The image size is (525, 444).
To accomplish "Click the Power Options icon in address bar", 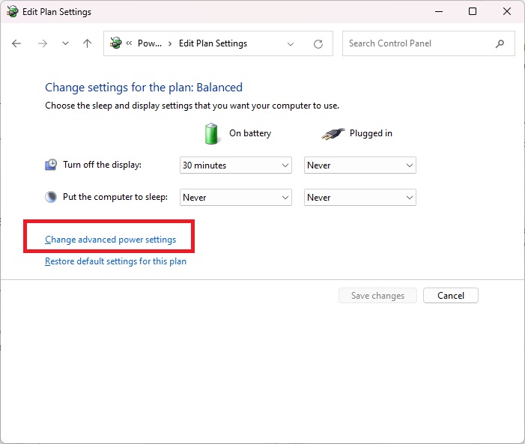I will click(x=116, y=43).
